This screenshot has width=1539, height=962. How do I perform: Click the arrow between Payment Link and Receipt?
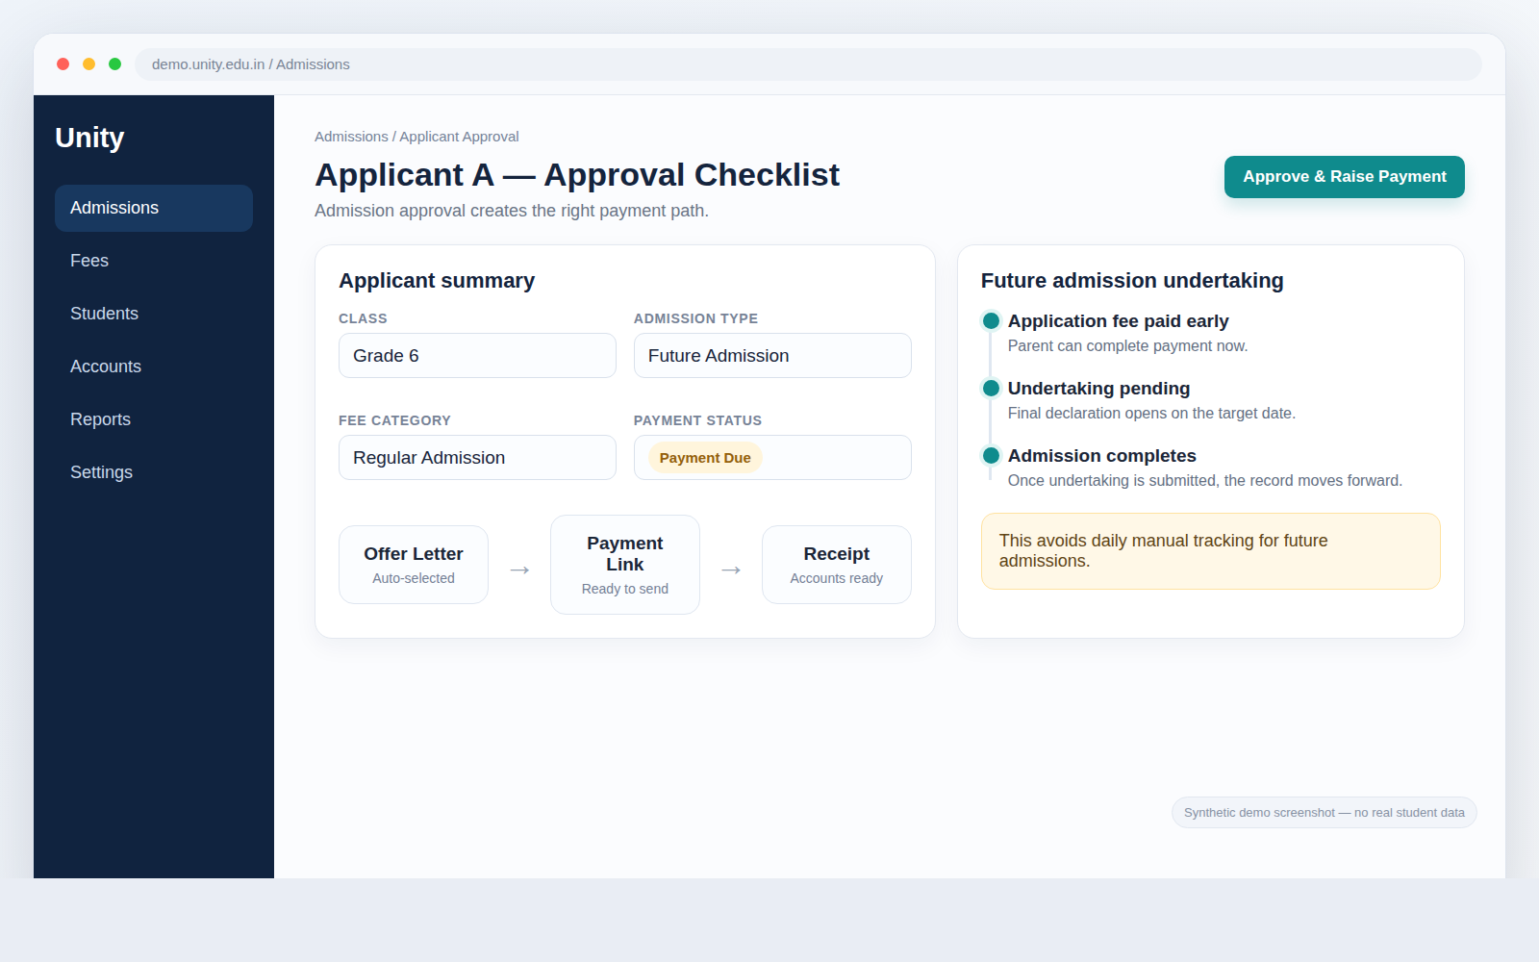[x=731, y=570]
